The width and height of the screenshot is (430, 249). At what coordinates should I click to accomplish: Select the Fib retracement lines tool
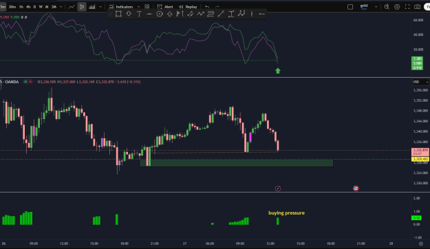[x=211, y=14]
